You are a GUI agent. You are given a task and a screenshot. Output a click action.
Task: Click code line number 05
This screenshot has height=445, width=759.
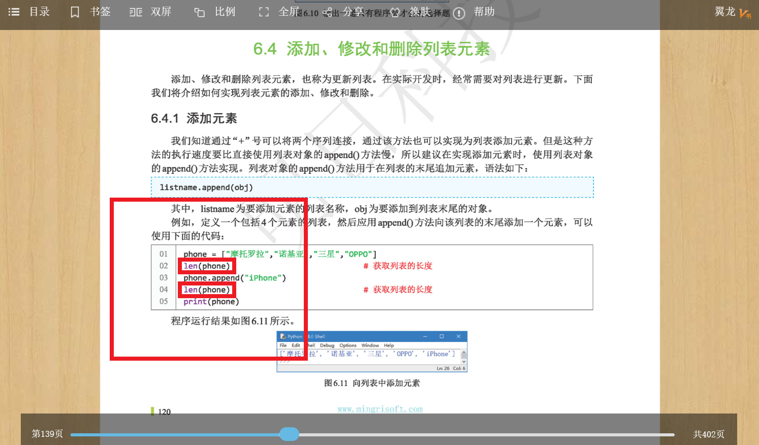pos(164,302)
